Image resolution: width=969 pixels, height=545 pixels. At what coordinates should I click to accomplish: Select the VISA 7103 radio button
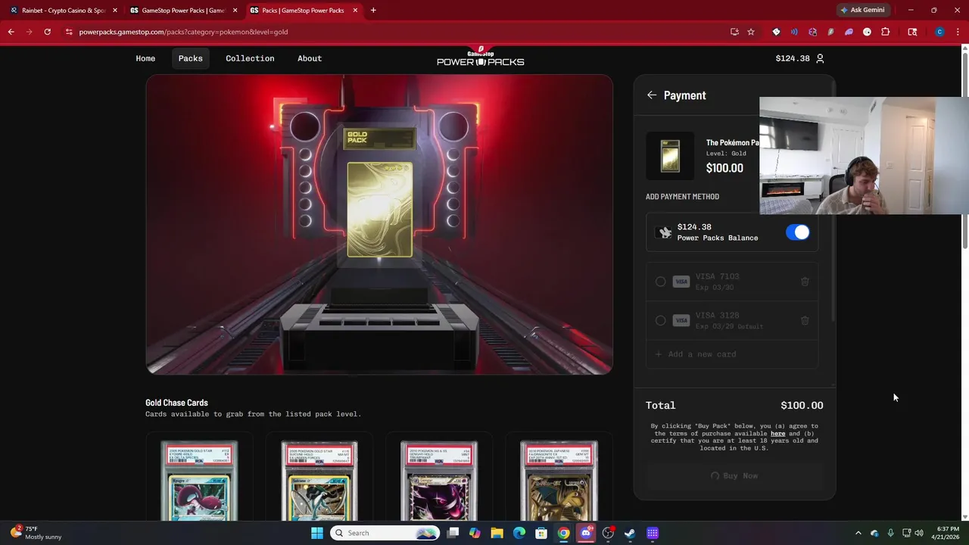[660, 282]
